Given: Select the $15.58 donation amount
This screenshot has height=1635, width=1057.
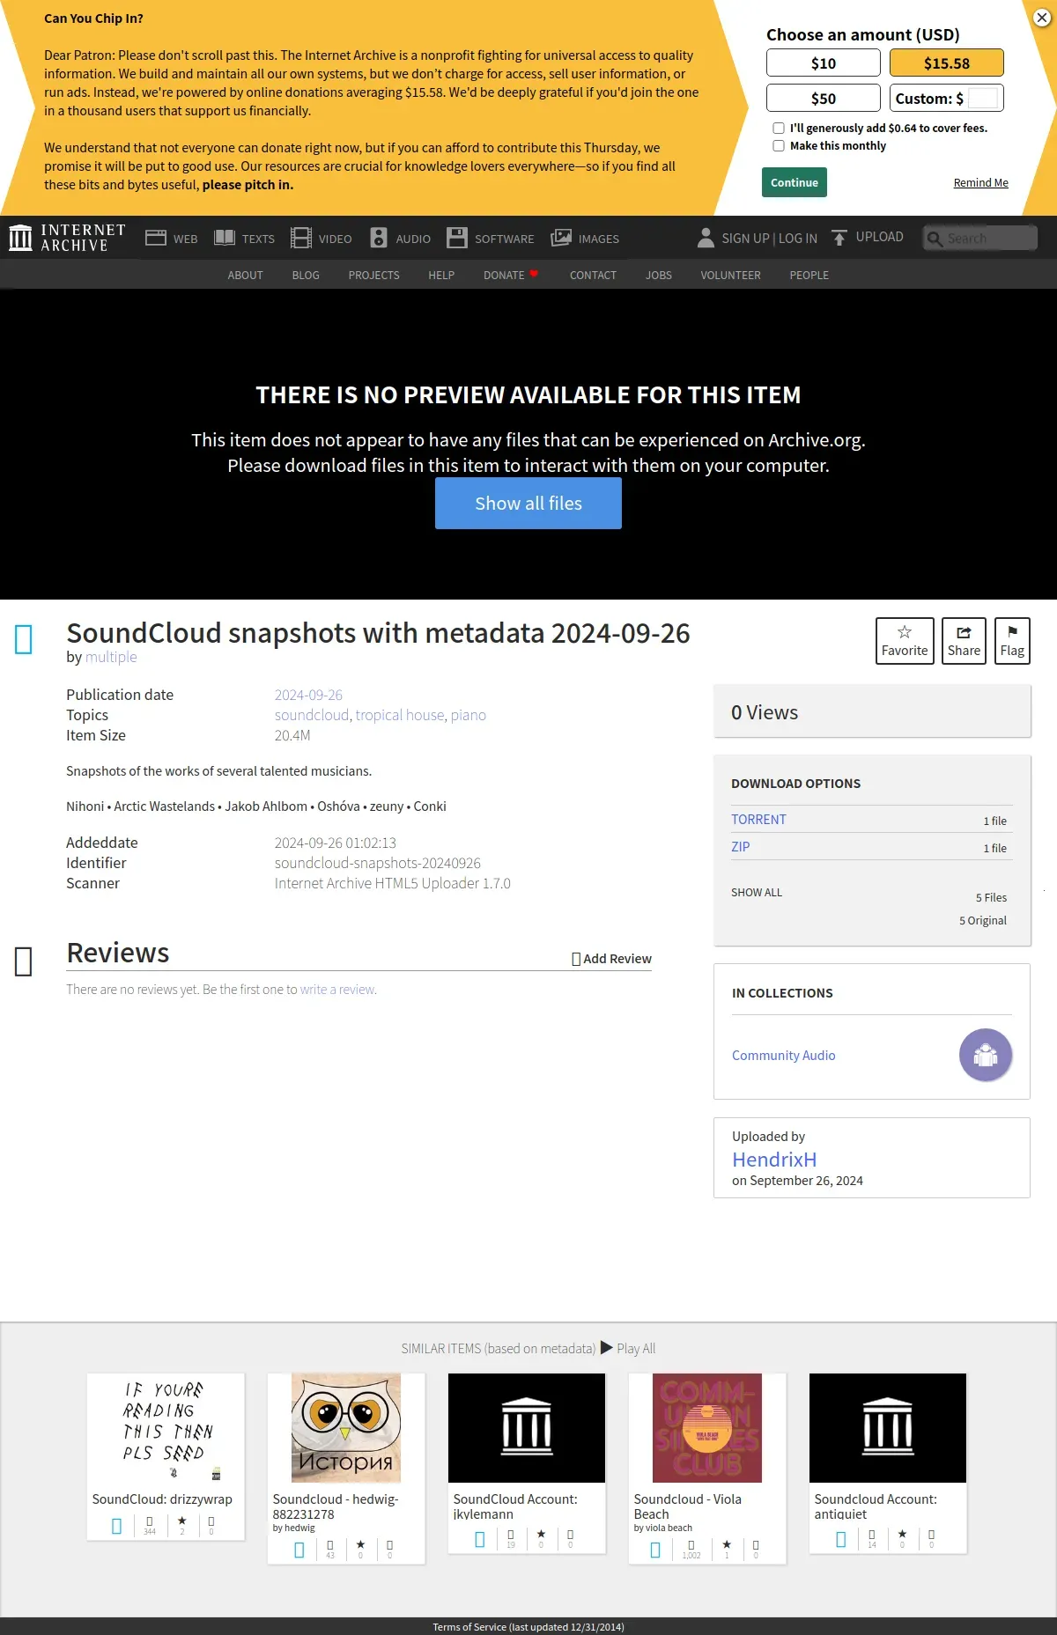Looking at the screenshot, I should pos(947,63).
